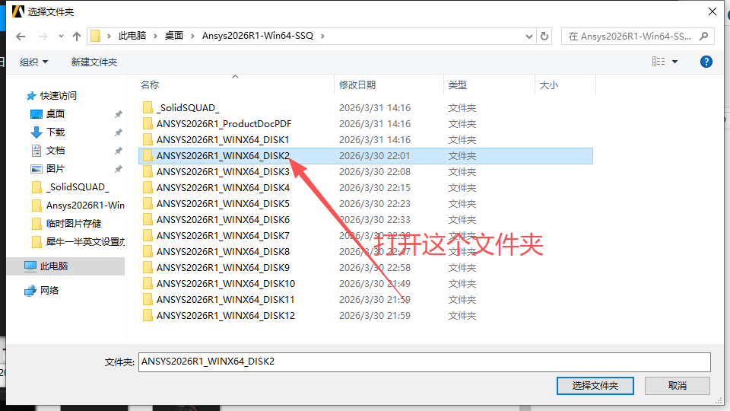730x411 pixels.
Task: Open the view options dropdown arrow
Action: [674, 62]
